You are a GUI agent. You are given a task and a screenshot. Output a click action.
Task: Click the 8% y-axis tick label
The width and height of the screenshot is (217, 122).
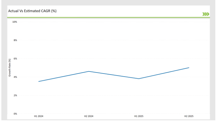point(15,40)
